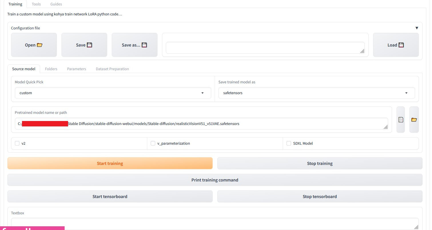The height and width of the screenshot is (230, 432).
Task: Click the document icon beside model path
Action: pyautogui.click(x=401, y=120)
